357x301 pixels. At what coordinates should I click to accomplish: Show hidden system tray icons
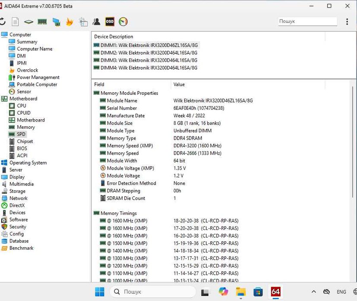coord(314,292)
